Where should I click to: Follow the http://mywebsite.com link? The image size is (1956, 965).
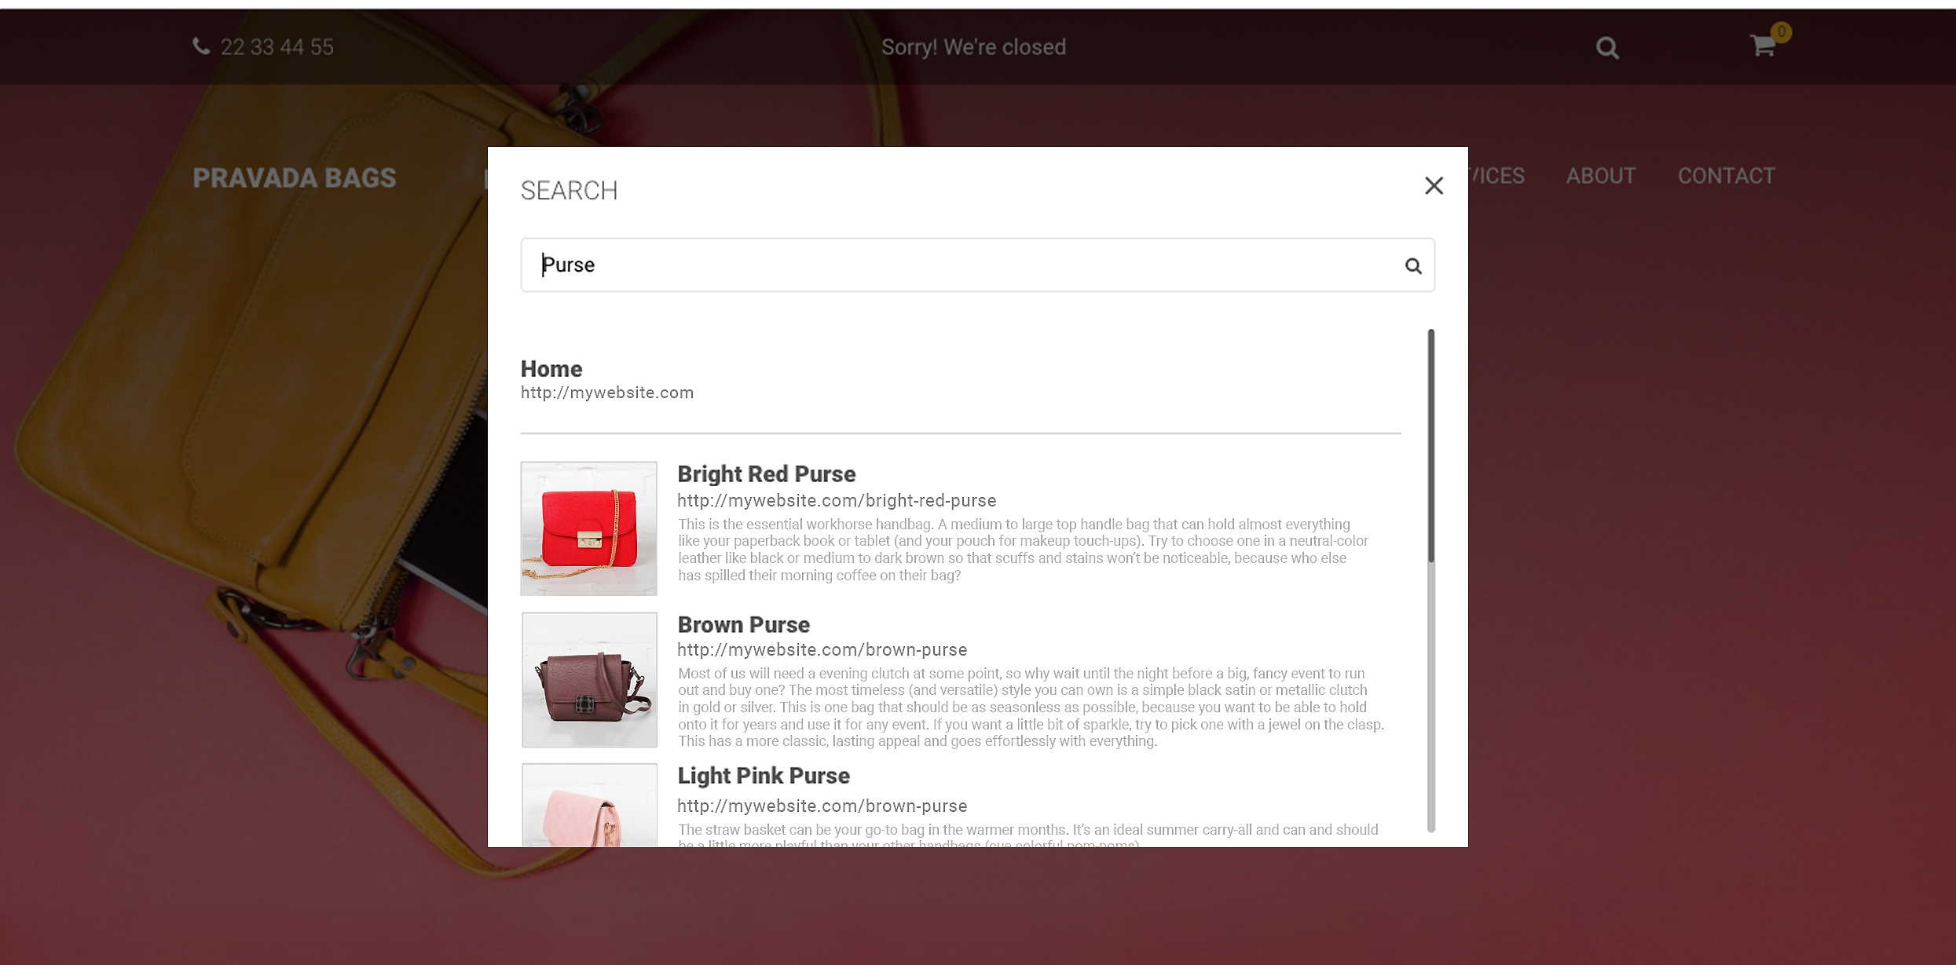click(x=607, y=393)
